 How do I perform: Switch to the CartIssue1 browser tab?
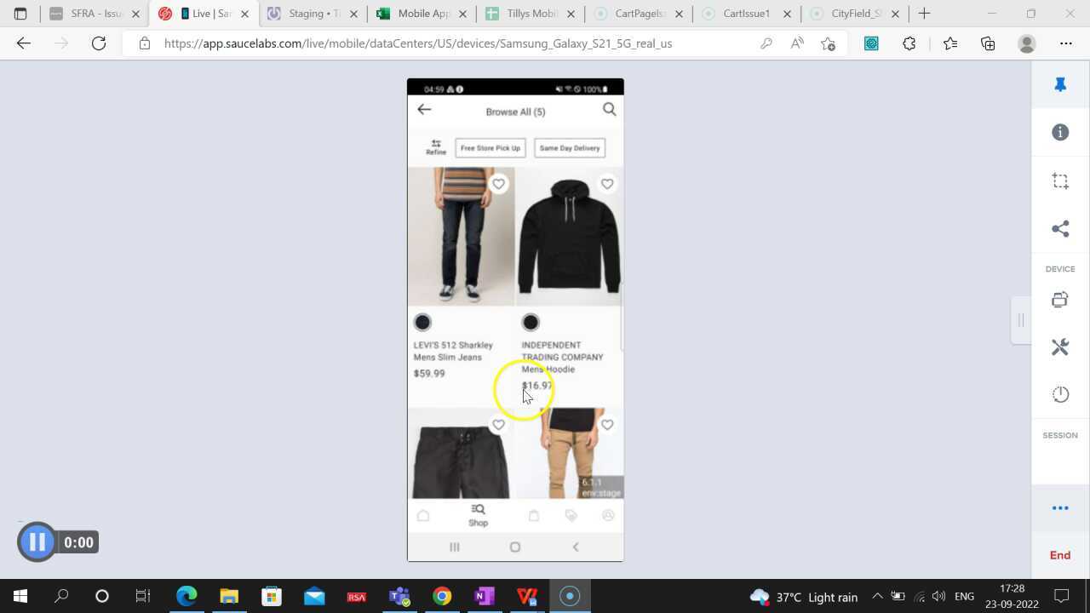[x=747, y=14]
